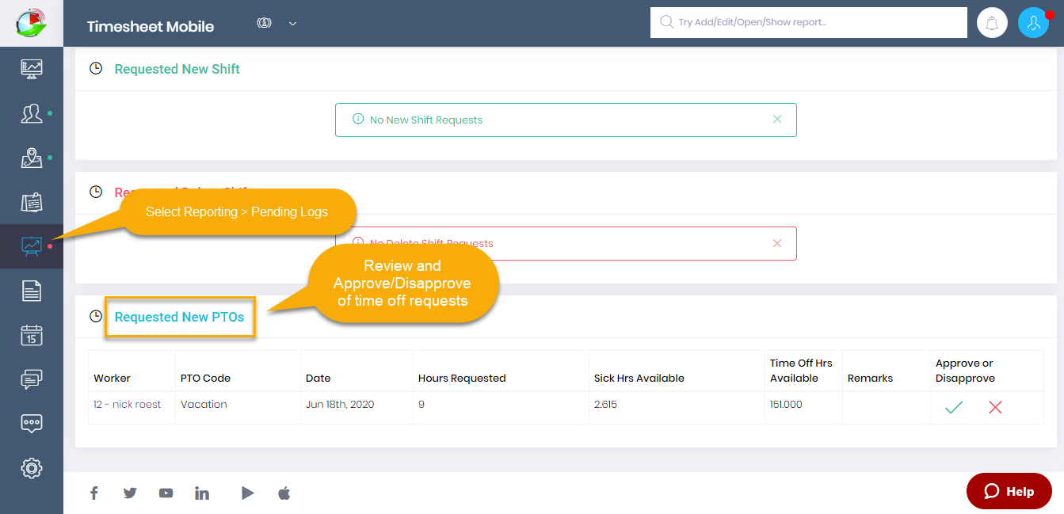The height and width of the screenshot is (514, 1064).
Task: Click the Requested New PTOs heading
Action: coord(180,317)
